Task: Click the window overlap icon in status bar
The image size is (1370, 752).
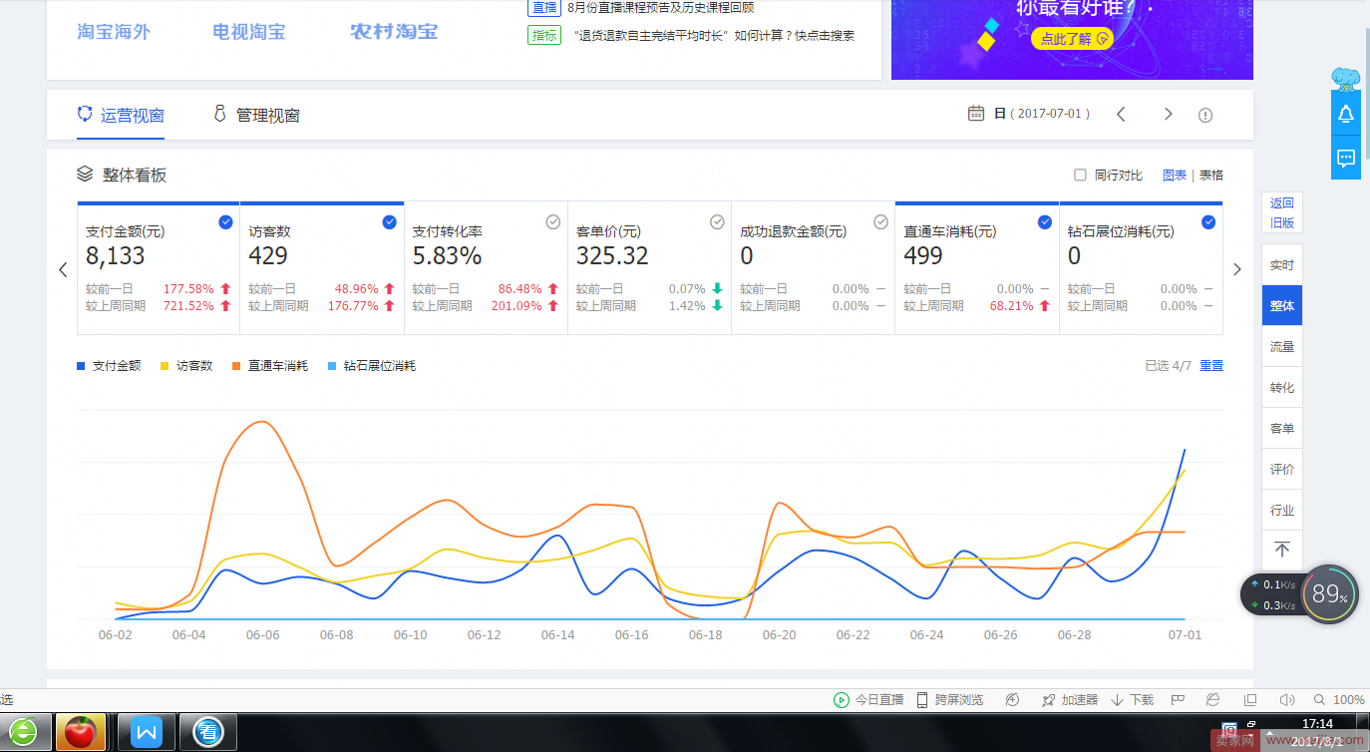Action: coord(1250,700)
